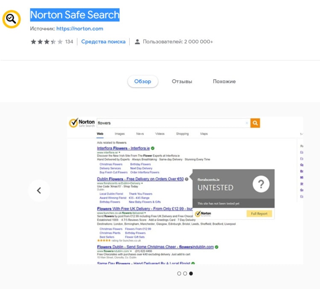Click the users person icon
320x289 pixels.
pos(137,42)
